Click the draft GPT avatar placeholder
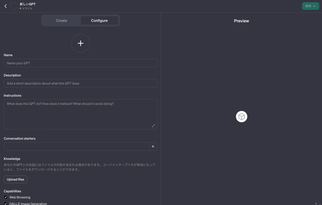This screenshot has width=322, height=205. point(14,6)
